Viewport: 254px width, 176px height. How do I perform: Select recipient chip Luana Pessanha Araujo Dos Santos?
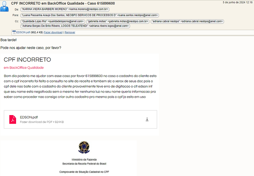pos(90,15)
